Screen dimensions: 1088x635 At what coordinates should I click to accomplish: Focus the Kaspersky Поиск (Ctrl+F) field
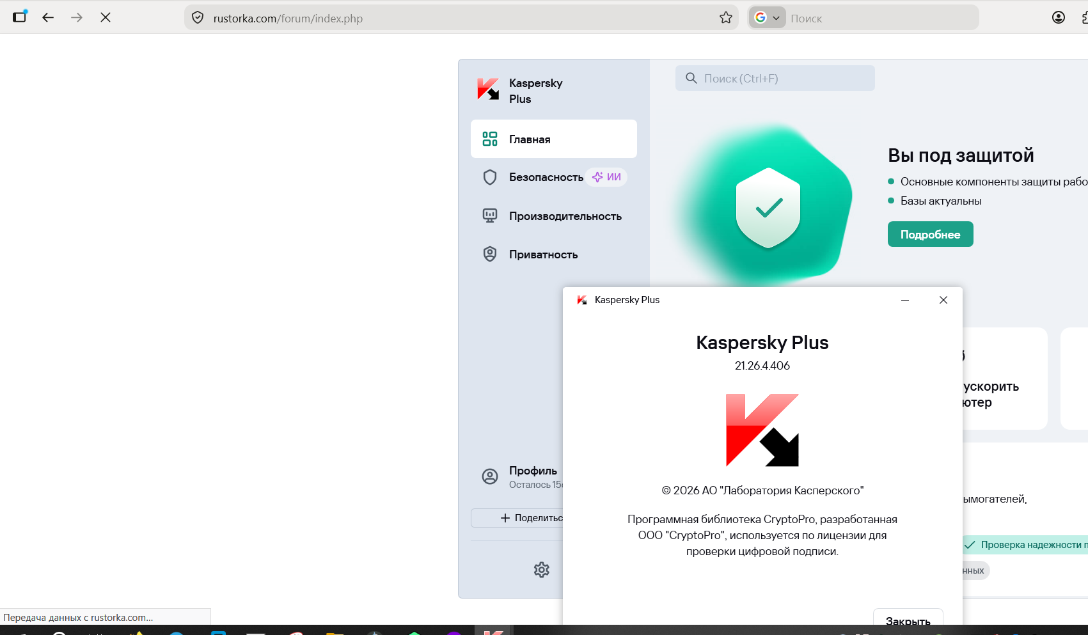click(775, 78)
